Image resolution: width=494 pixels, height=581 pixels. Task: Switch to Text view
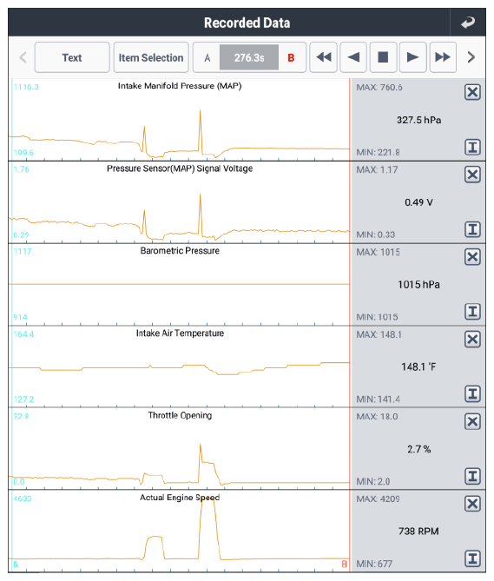[x=72, y=57]
